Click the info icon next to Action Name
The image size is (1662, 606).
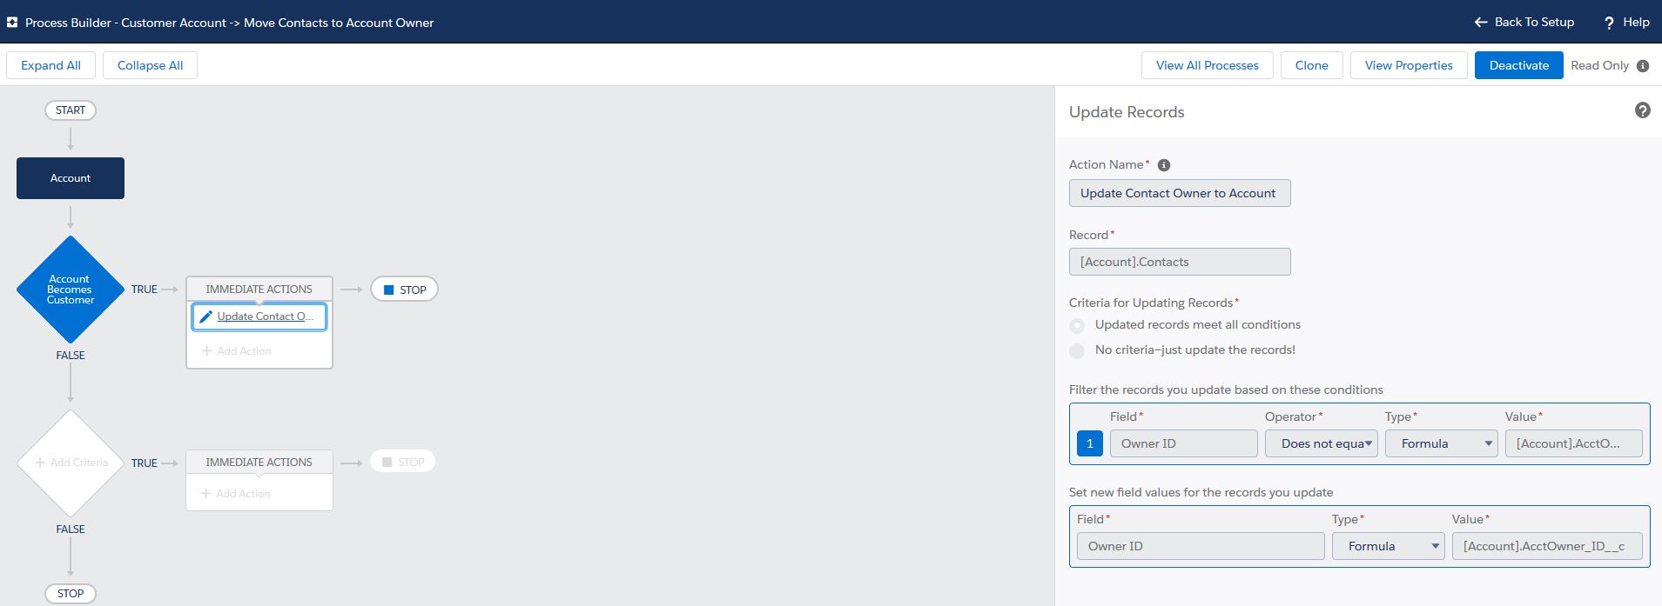click(1164, 165)
